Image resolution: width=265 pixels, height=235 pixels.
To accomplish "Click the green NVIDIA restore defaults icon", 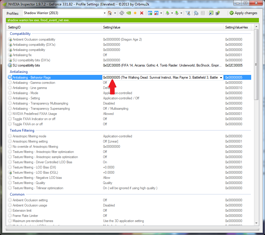I will (128, 13).
